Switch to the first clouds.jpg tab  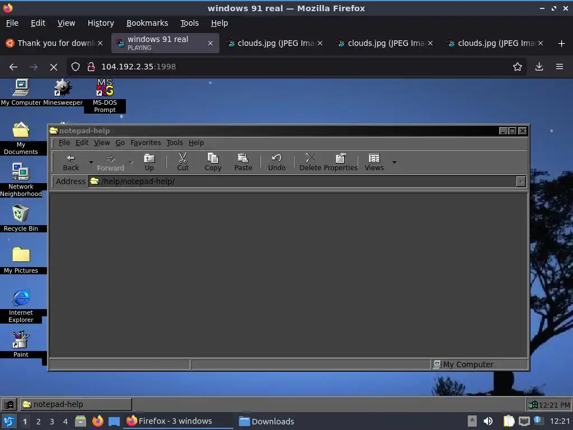(x=275, y=43)
